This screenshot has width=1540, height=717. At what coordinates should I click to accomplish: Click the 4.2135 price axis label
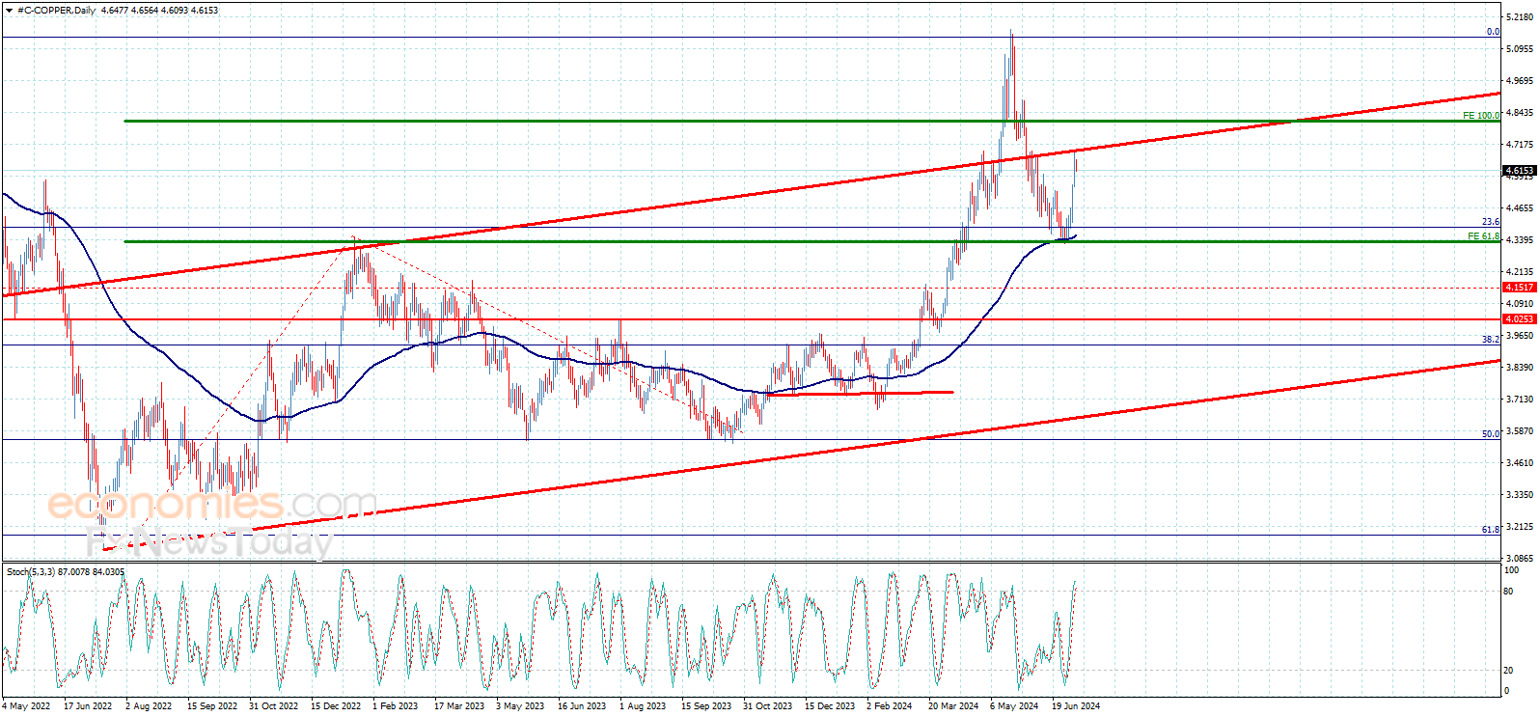tap(1521, 272)
